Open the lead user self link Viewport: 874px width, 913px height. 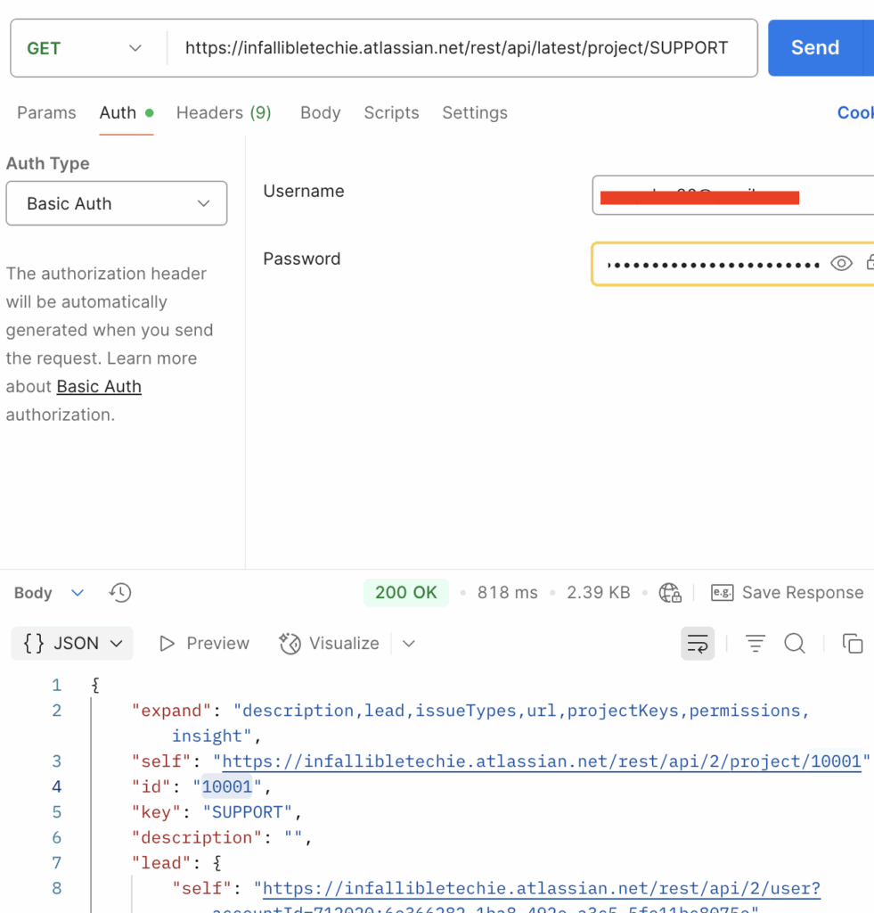click(x=541, y=889)
